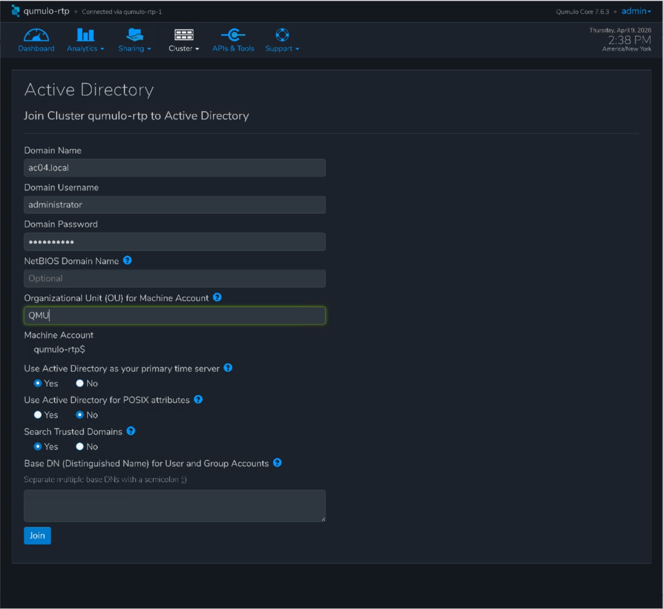Select Yes for Search Trusted Domains
663x609 pixels.
point(38,446)
